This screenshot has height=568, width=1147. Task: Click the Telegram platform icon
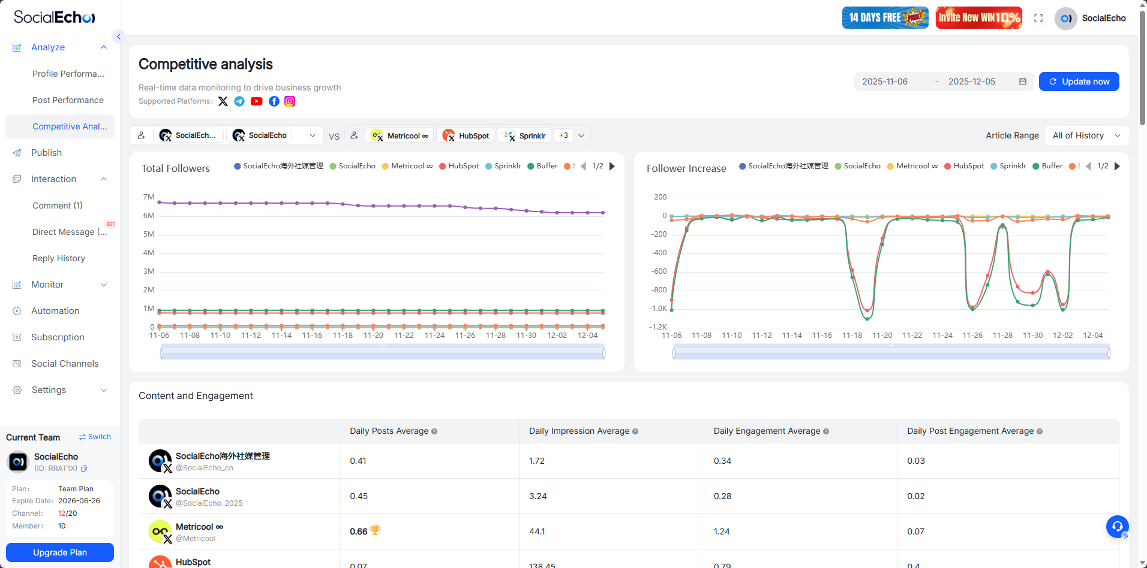239,101
